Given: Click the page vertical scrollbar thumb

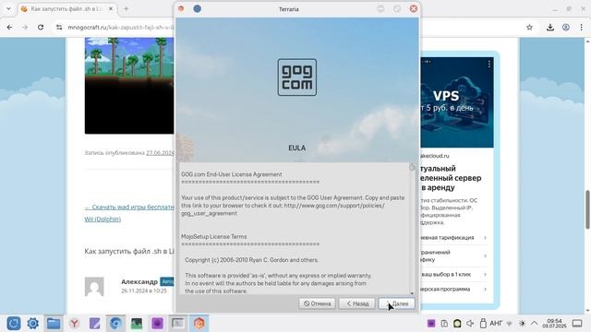Looking at the screenshot, I should (587, 209).
